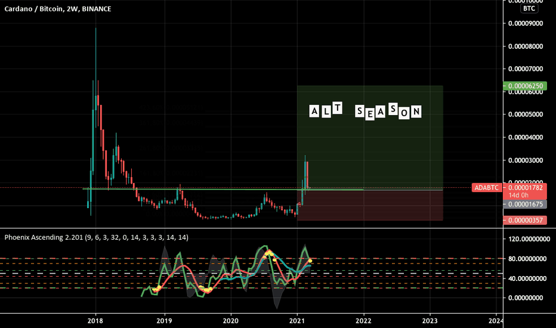Select the red stop-loss zone of long position
Viewport: 556px width, 328px height.
pos(370,205)
